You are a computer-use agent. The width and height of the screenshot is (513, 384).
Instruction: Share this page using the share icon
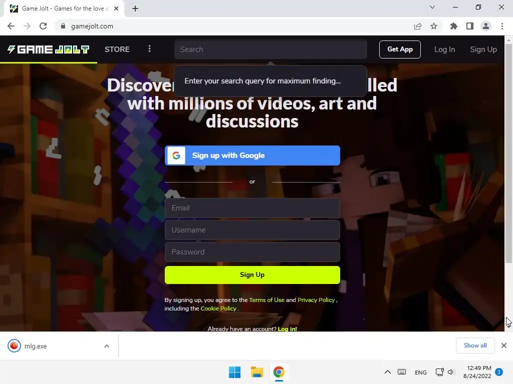click(417, 26)
